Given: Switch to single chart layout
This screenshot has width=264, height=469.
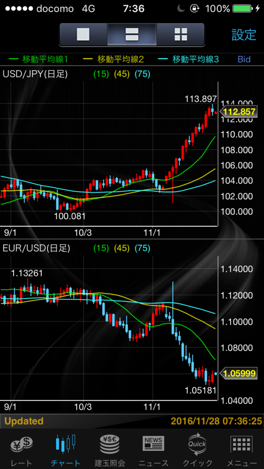Looking at the screenshot, I should click(x=84, y=35).
